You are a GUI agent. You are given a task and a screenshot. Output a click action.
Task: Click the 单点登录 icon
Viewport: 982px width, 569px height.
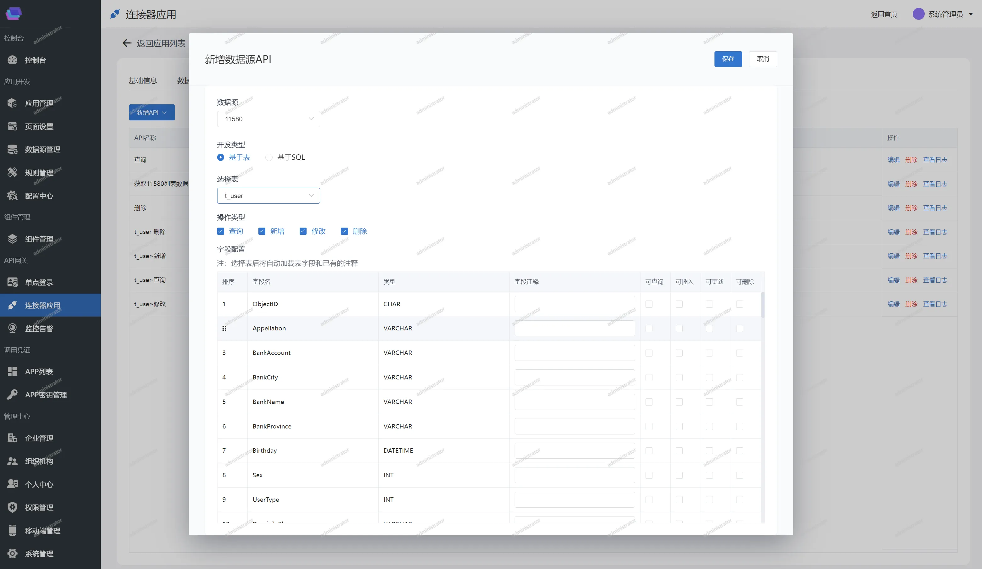[13, 282]
